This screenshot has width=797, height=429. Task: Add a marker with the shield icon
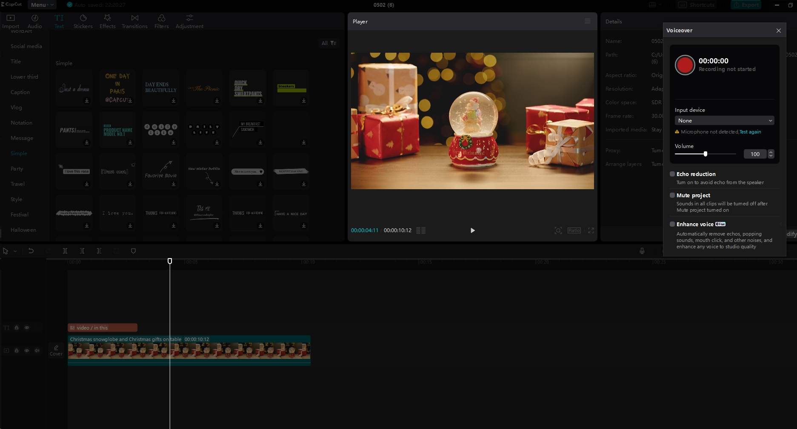click(133, 251)
